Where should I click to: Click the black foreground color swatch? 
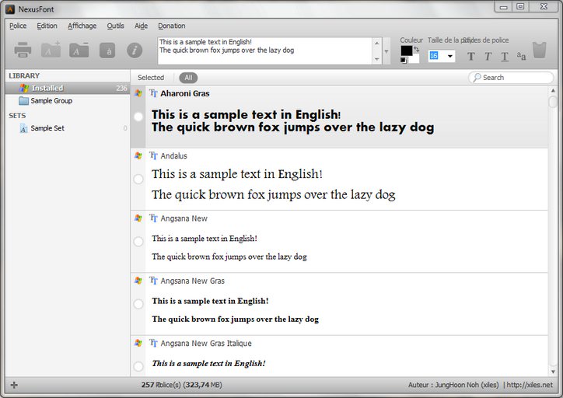click(406, 51)
